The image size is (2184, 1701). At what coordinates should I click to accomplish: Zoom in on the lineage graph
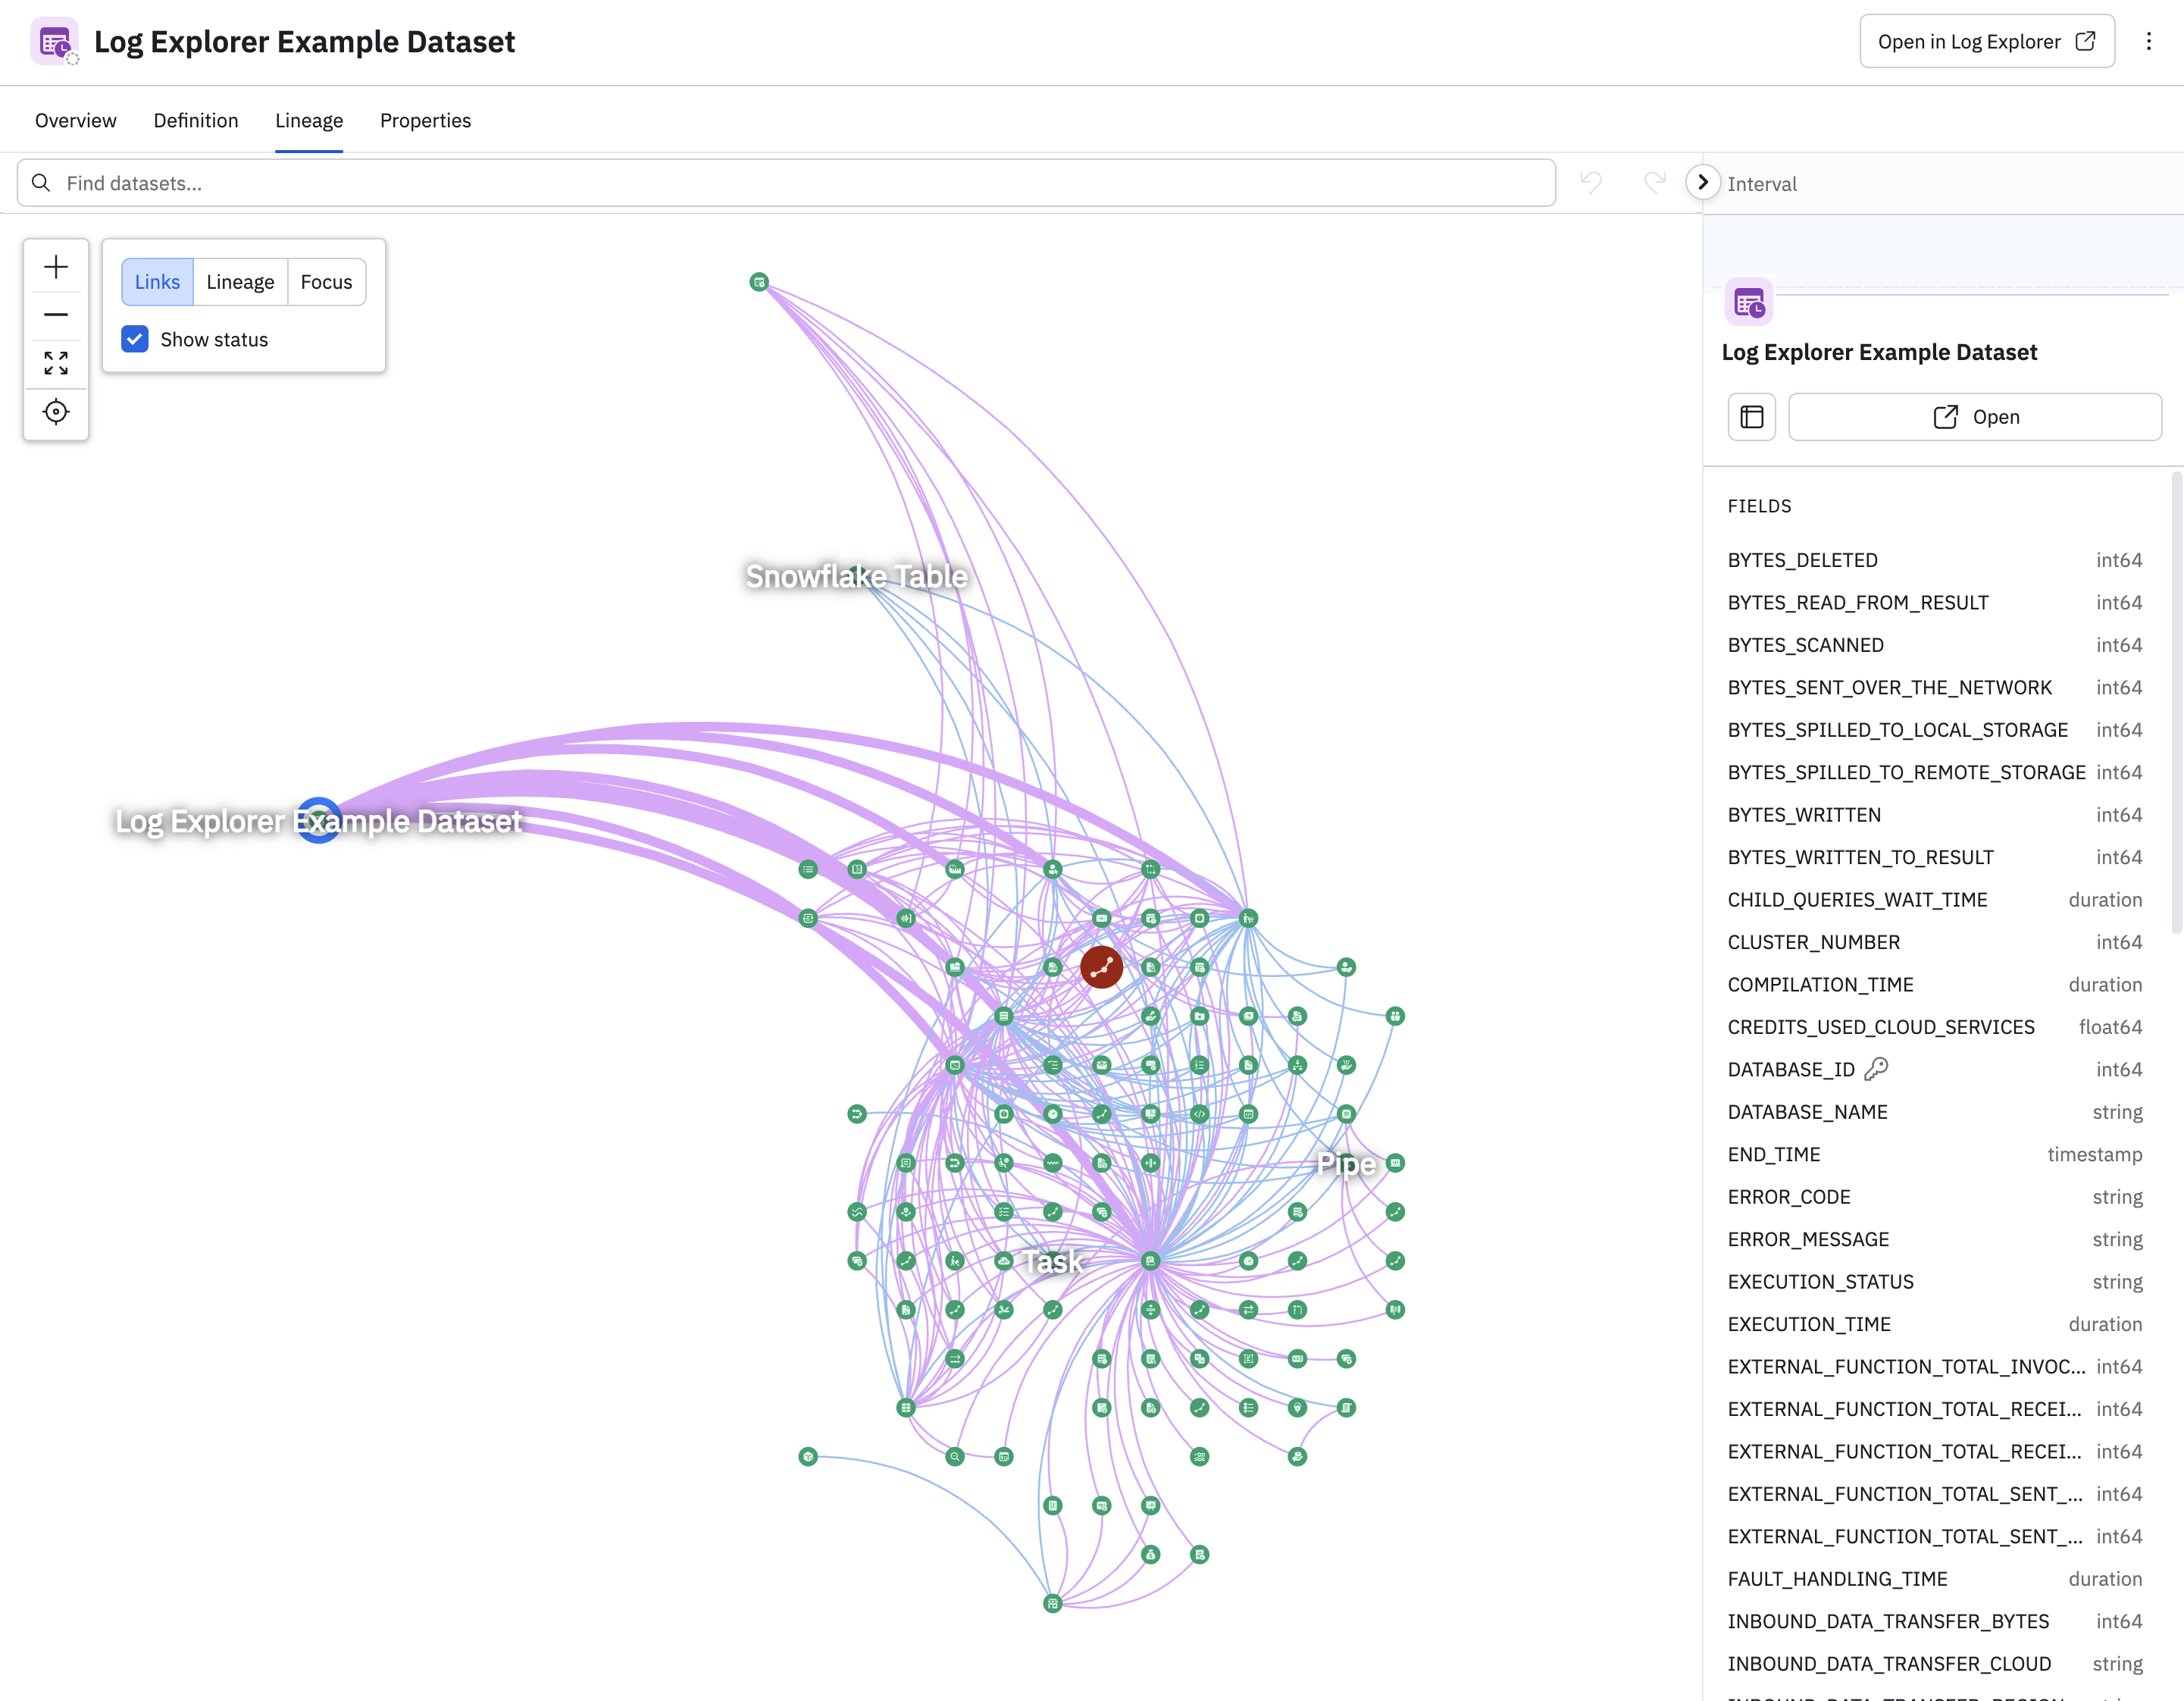pyautogui.click(x=56, y=266)
